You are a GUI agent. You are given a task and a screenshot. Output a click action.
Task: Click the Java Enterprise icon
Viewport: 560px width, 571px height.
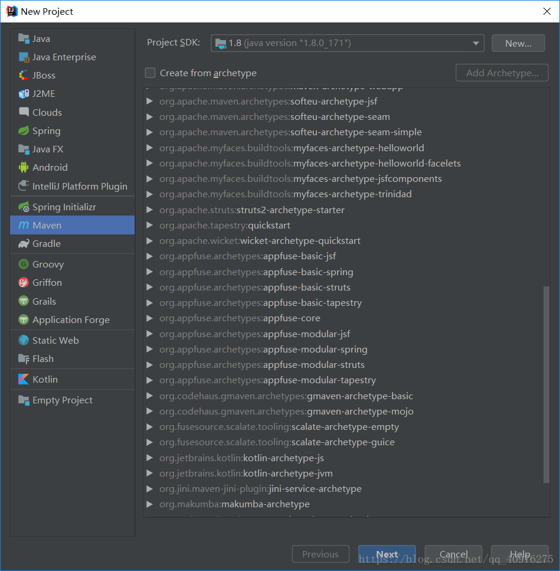coord(24,57)
